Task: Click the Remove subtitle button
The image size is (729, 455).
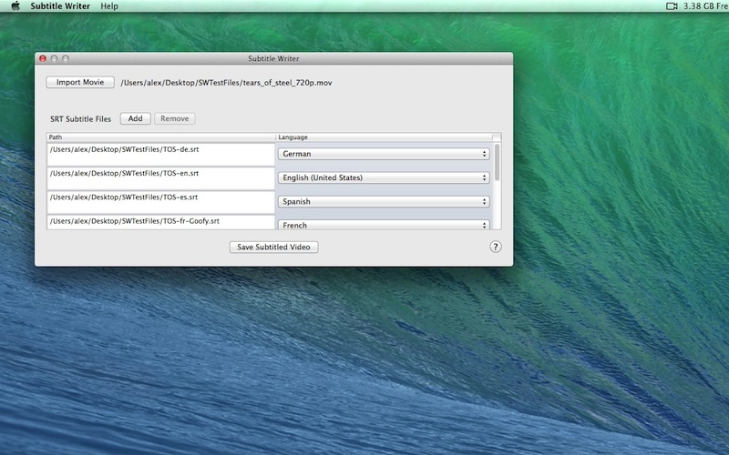Action: (x=175, y=118)
